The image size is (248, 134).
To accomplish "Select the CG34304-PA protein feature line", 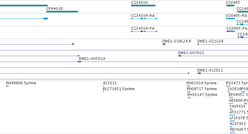I will click(144, 31).
